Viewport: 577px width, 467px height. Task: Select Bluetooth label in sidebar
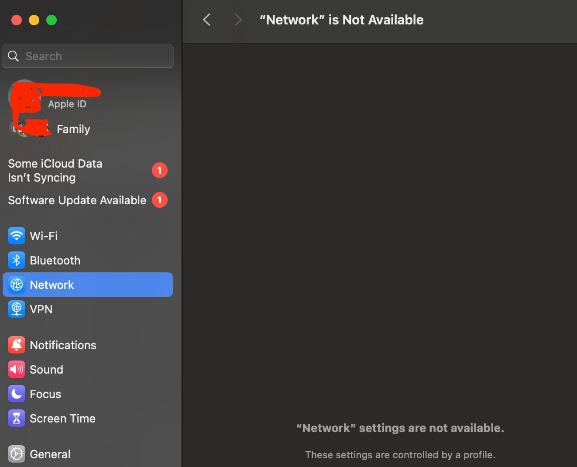[55, 261]
